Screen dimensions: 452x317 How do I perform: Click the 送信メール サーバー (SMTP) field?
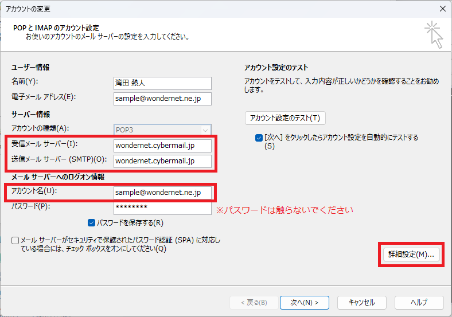[x=162, y=162]
